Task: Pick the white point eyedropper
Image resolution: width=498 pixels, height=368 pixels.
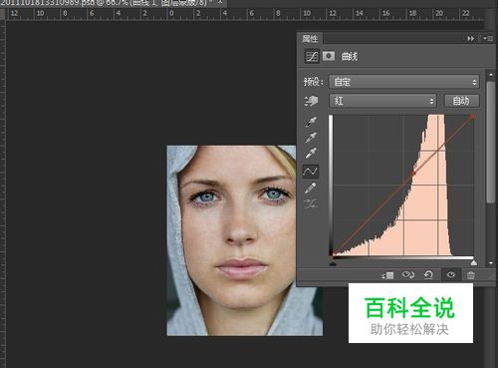Action: (x=311, y=153)
